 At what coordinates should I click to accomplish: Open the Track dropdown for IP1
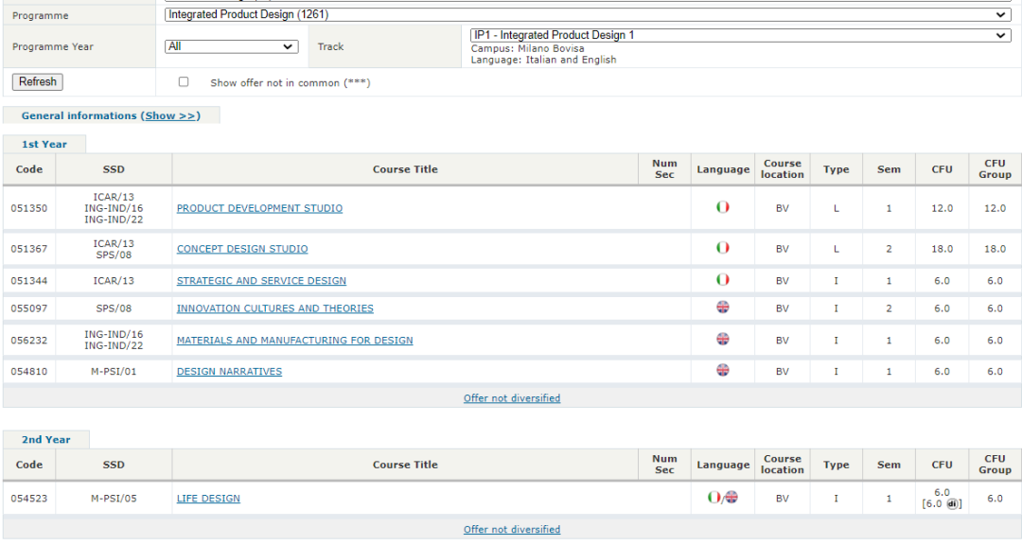pos(740,35)
